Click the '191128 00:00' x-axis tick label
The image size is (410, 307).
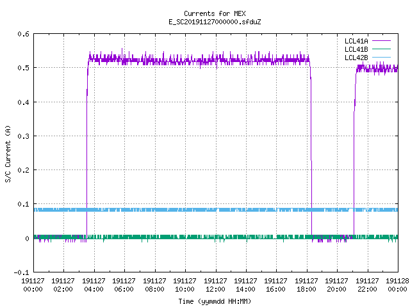point(397,285)
